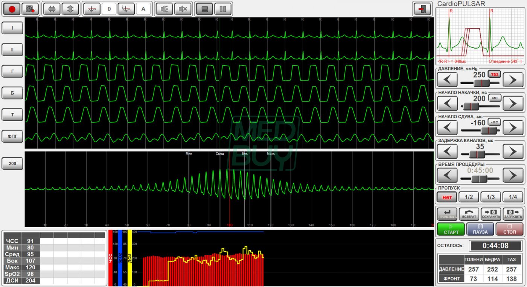Click the blue ПАУЗА button

tap(480, 229)
